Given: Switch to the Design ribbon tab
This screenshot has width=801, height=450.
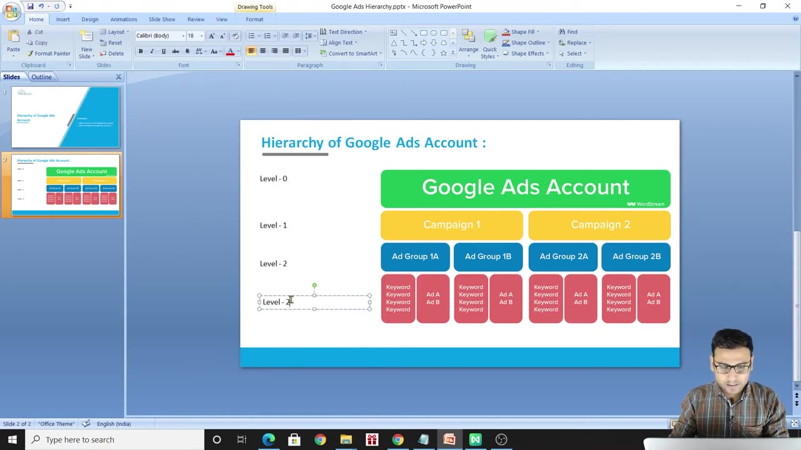Looking at the screenshot, I should (89, 19).
